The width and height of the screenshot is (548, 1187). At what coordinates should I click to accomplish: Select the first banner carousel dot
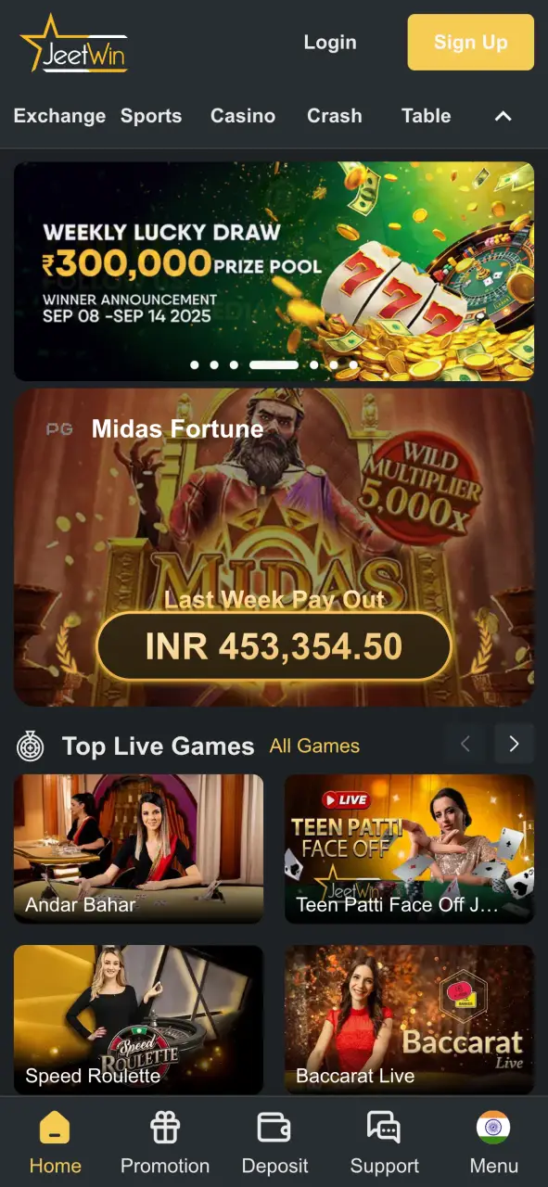click(x=195, y=365)
